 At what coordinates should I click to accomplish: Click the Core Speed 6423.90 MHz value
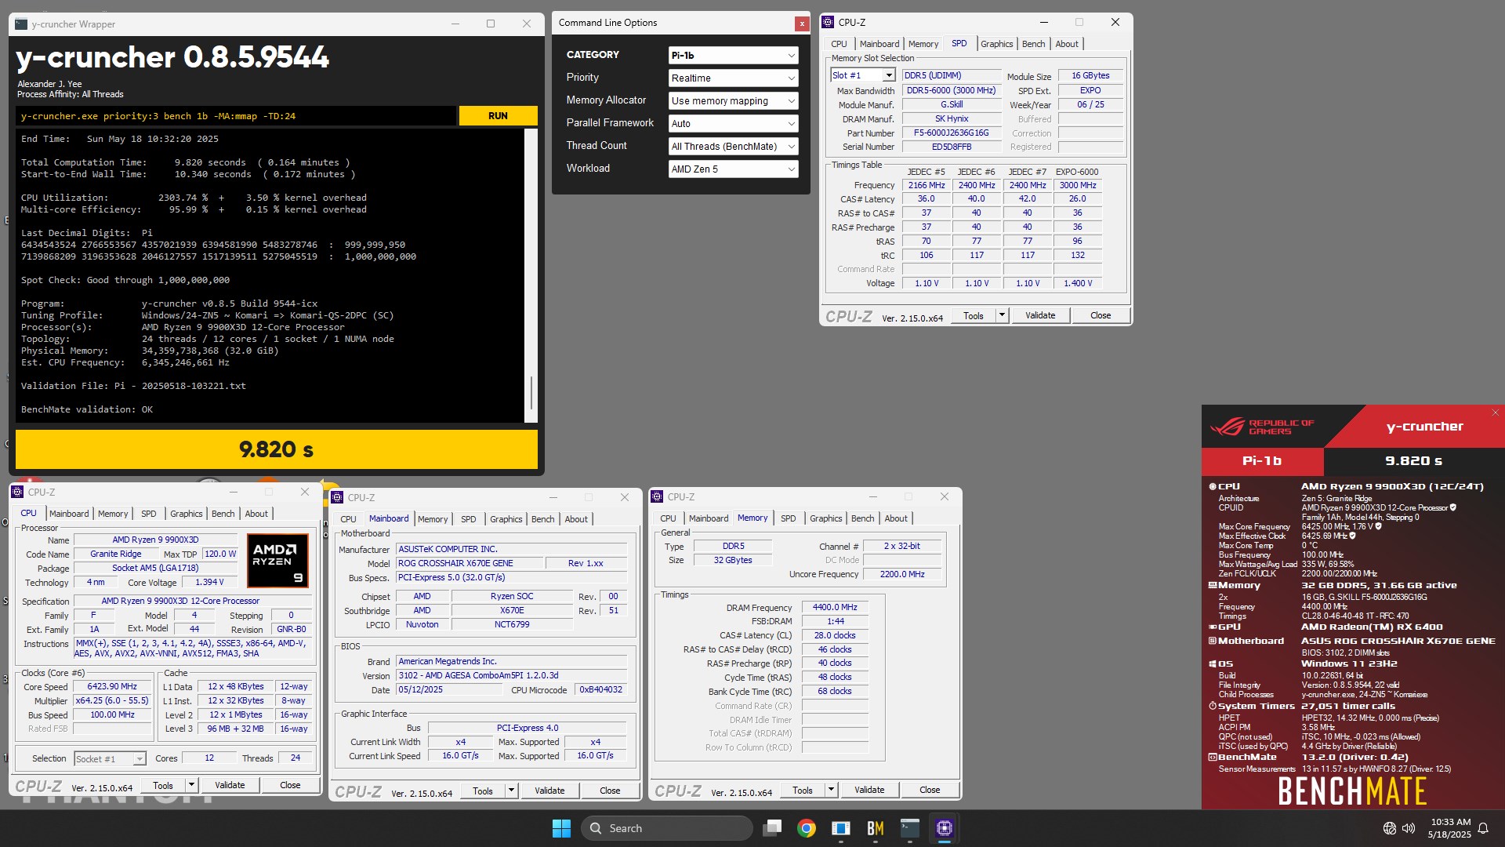(112, 686)
